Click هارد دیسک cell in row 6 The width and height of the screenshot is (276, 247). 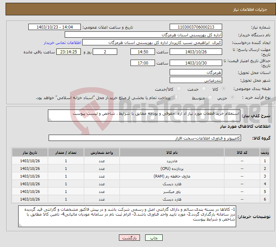[172, 200]
